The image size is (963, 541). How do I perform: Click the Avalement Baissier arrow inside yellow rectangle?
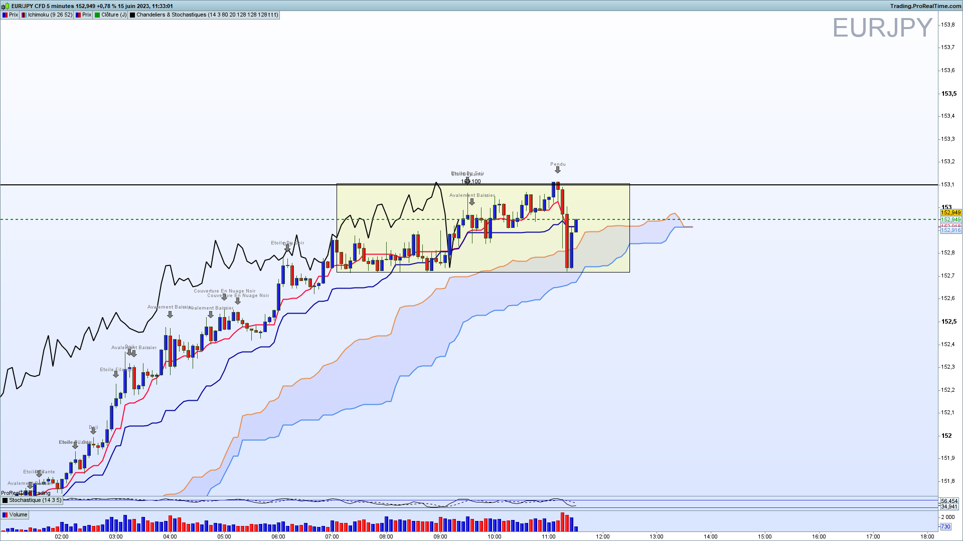(471, 202)
